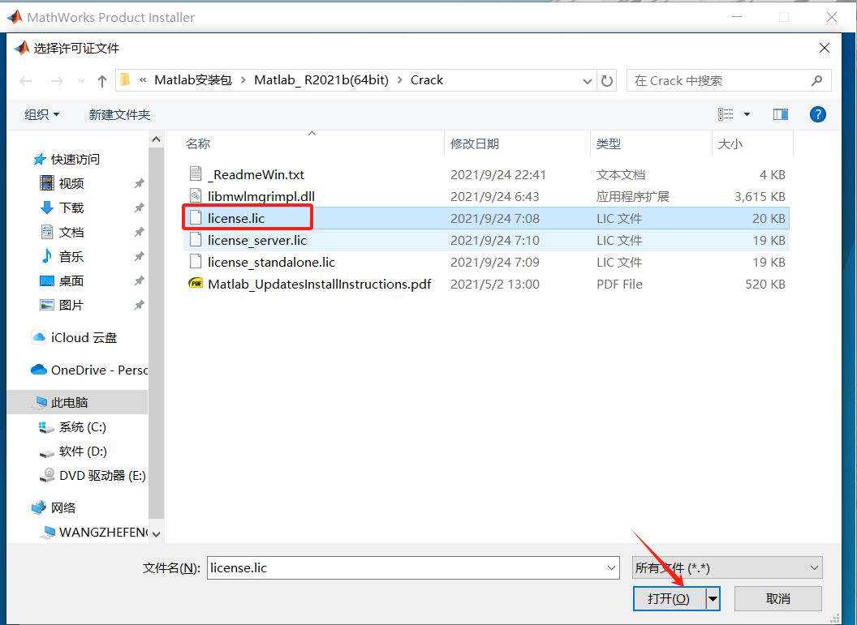Go back using the back arrow
The height and width of the screenshot is (625, 857).
[26, 81]
